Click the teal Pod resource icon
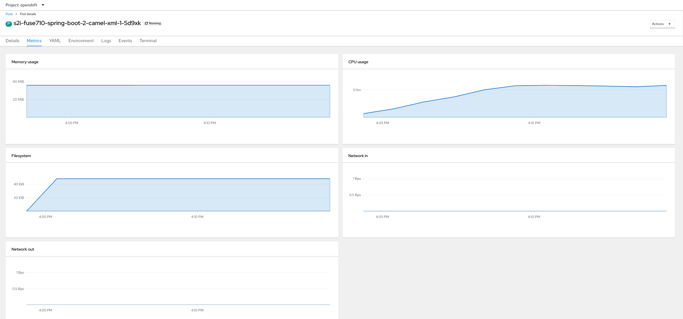Screen dimensions: 683x319 coord(8,24)
